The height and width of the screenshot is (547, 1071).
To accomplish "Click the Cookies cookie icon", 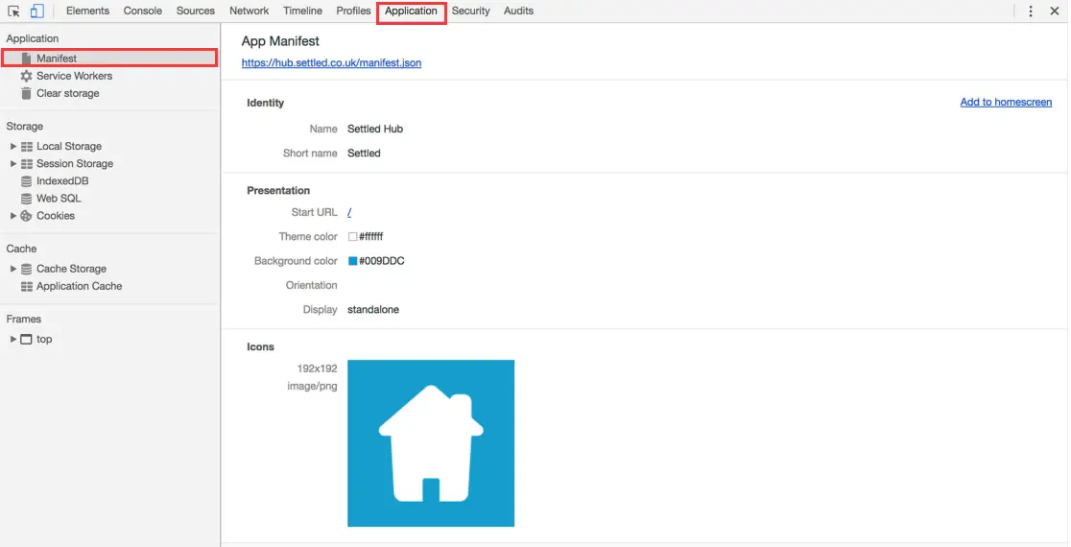I will pos(26,216).
